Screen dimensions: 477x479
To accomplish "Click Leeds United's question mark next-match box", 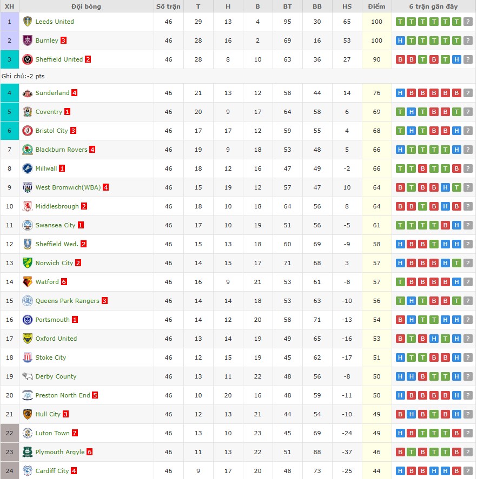I will click(468, 22).
